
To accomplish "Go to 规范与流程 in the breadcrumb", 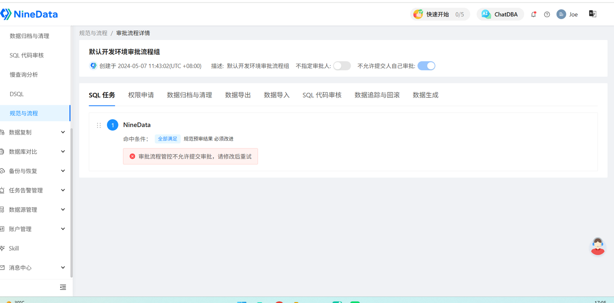I will coord(93,33).
